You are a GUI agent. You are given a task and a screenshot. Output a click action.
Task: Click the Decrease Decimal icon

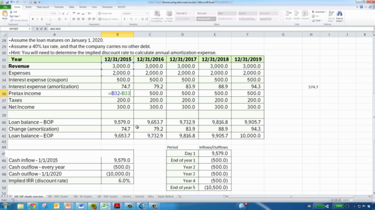tap(146, 19)
